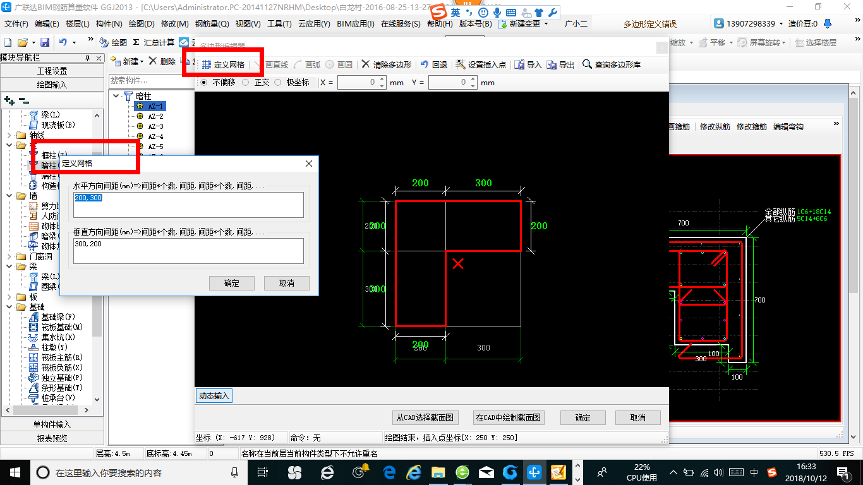Open the BIM应用(I) menu
Screen dimensions: 863x485
[x=356, y=24]
